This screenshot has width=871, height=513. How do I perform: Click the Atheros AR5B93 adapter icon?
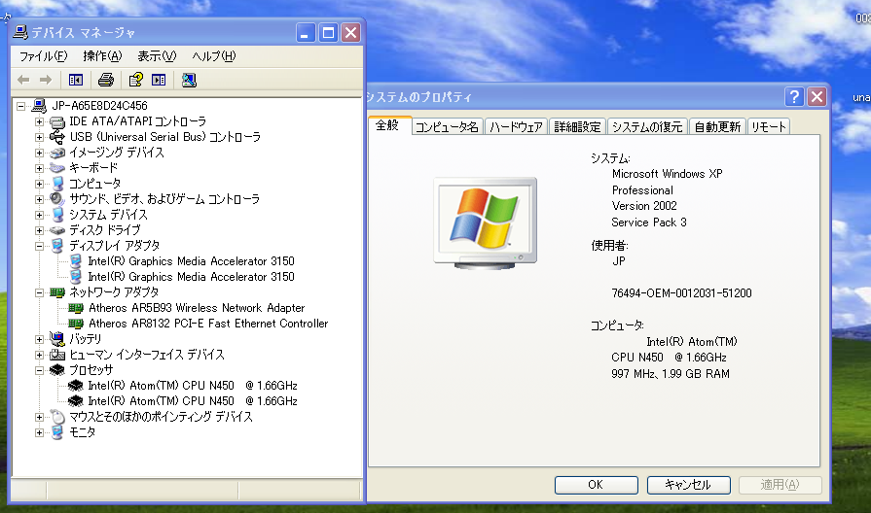coord(76,308)
